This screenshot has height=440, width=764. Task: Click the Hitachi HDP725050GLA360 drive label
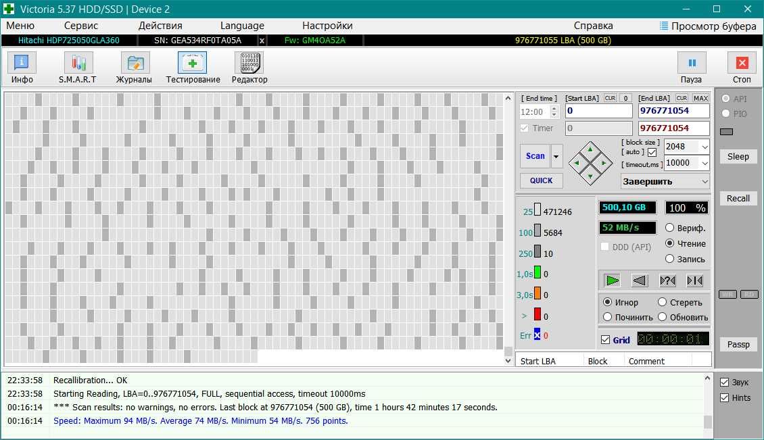pos(69,41)
